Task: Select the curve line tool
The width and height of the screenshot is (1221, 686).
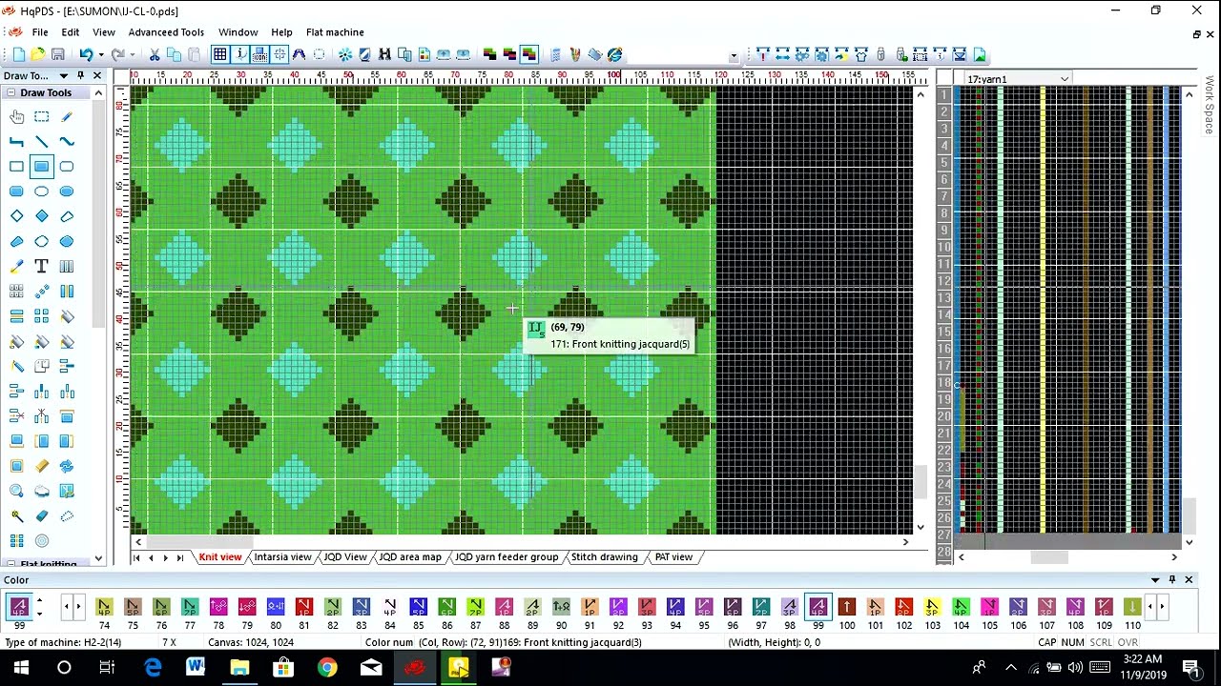Action: point(66,142)
